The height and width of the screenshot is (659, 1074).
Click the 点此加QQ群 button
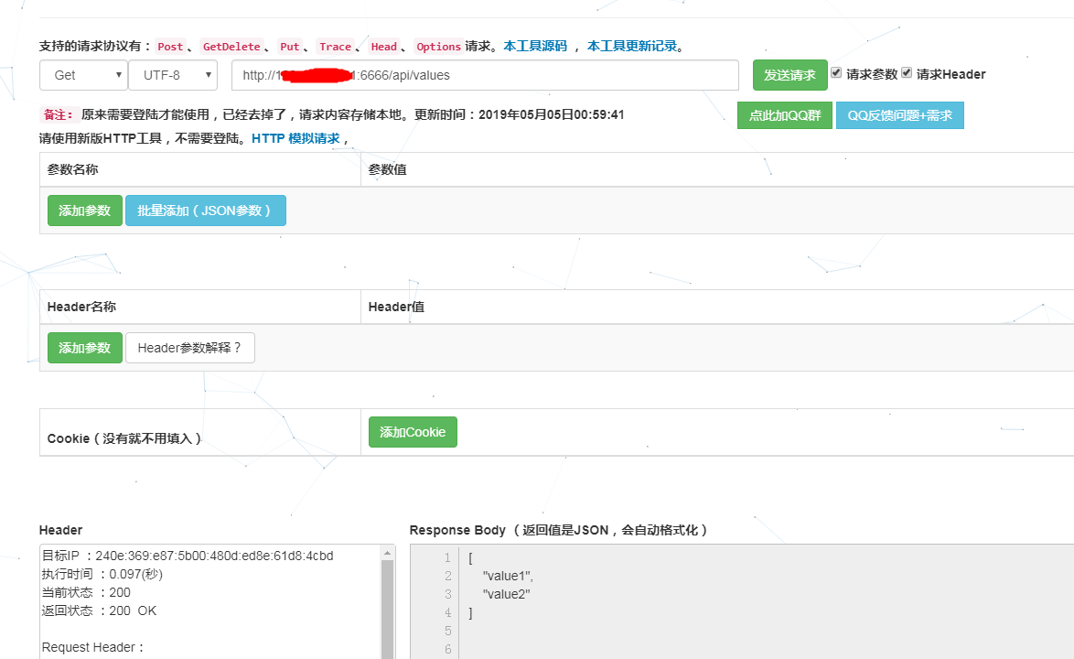coord(784,115)
